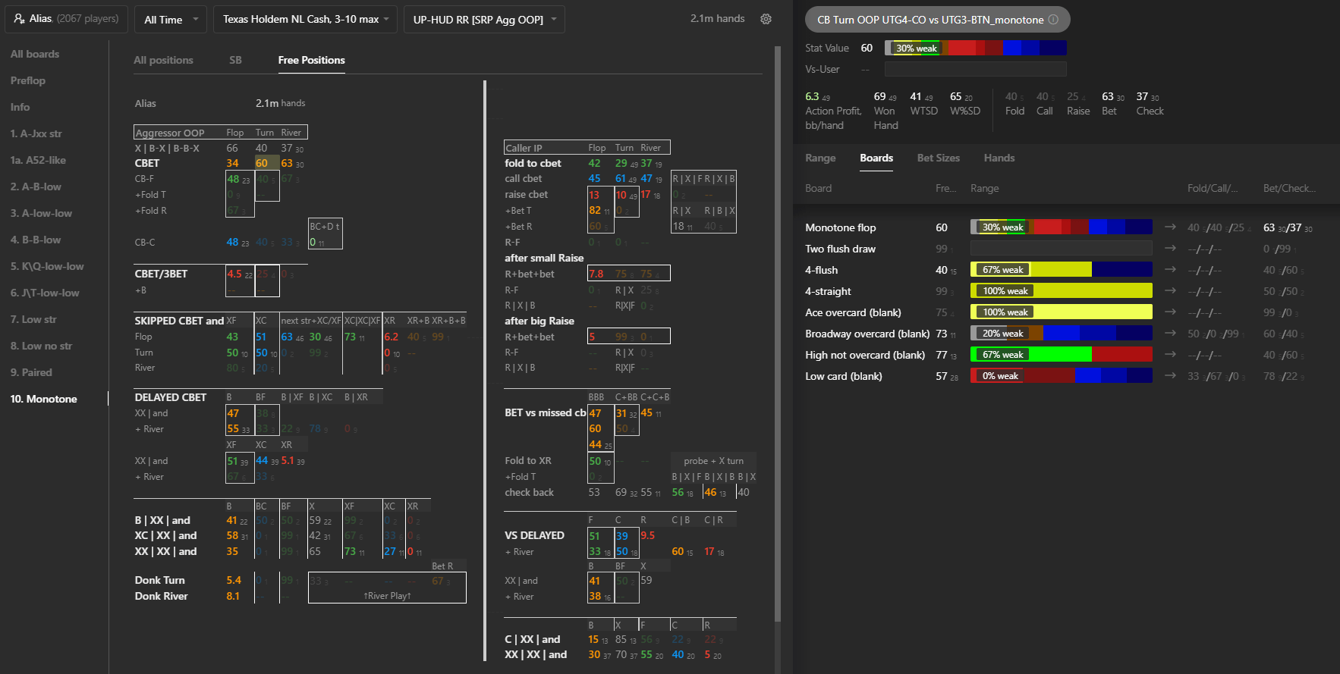Click the CBET/3BET Flop value 4.5
Screen dimensions: 1340x674
pyautogui.click(x=234, y=274)
